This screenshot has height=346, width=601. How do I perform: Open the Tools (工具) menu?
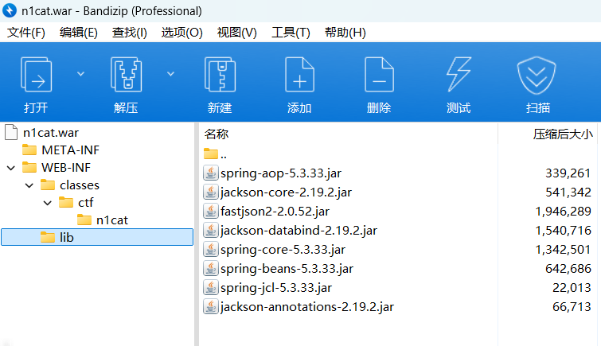pos(291,33)
